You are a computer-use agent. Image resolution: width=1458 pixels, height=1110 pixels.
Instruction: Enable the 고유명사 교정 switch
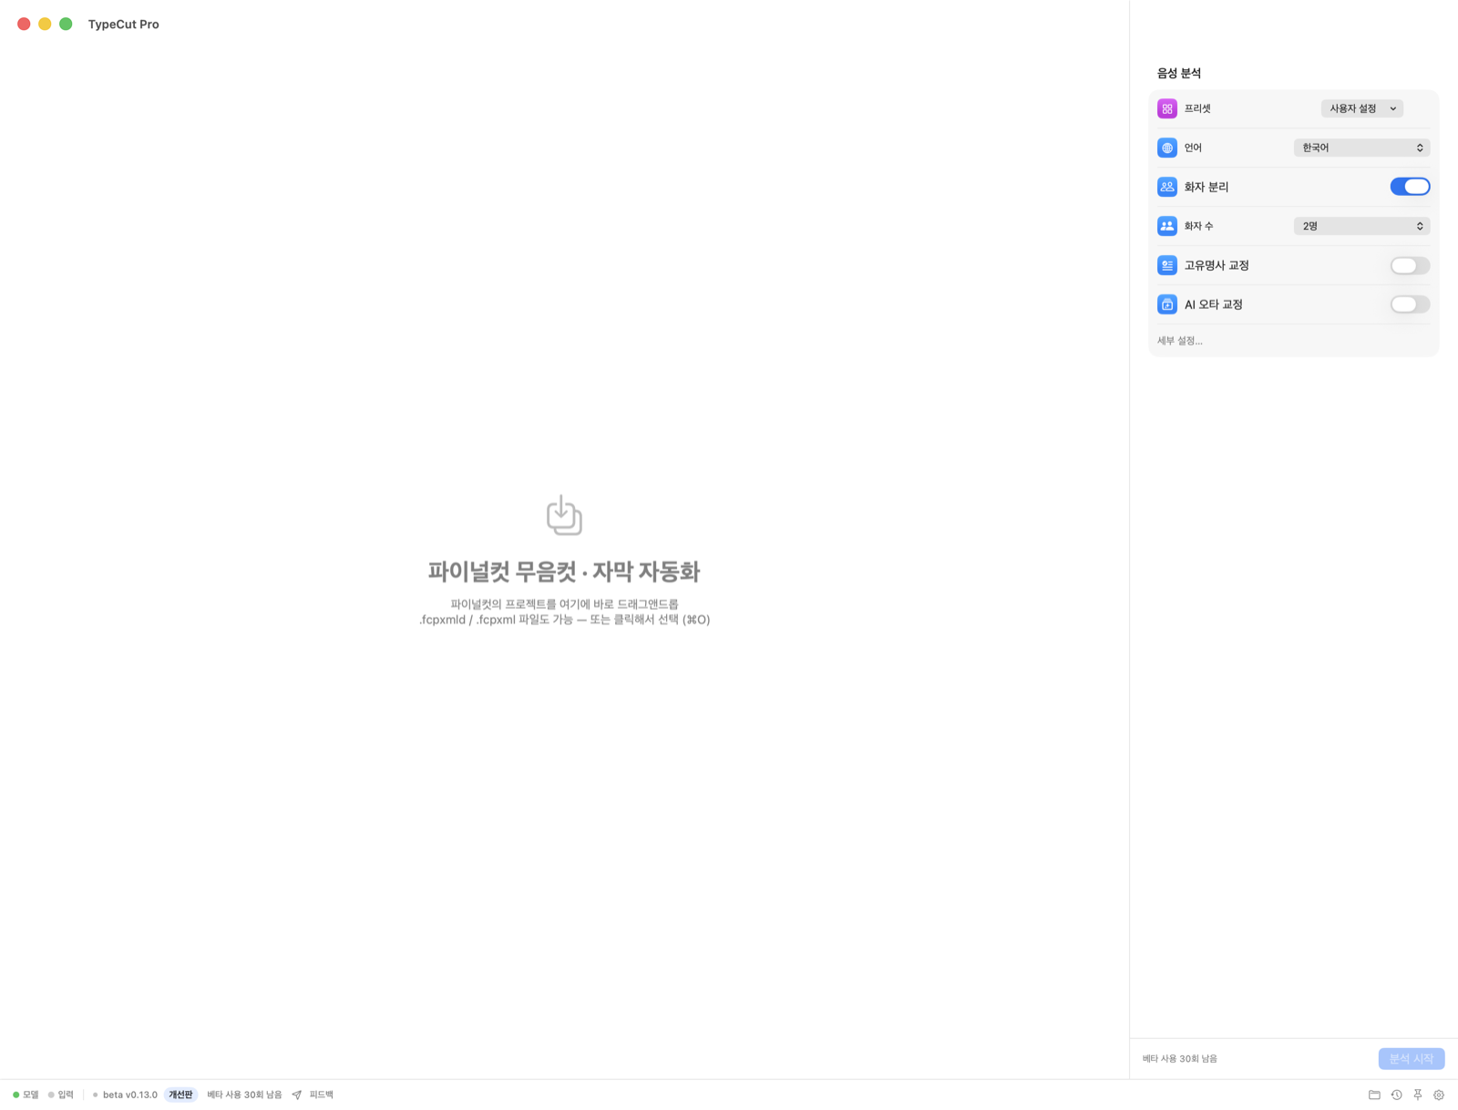point(1410,265)
